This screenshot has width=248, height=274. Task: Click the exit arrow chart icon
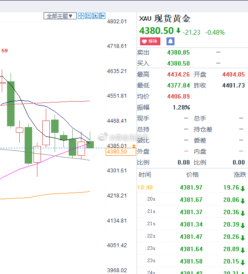102,16
